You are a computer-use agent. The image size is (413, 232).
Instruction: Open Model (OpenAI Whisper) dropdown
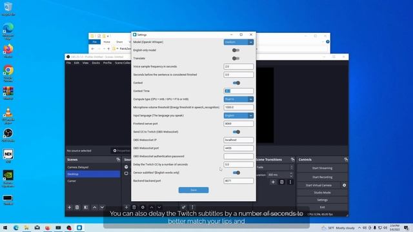(239, 42)
